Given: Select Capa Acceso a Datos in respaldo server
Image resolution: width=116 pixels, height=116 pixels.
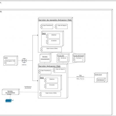Looking at the screenshot, I should pos(51,50).
